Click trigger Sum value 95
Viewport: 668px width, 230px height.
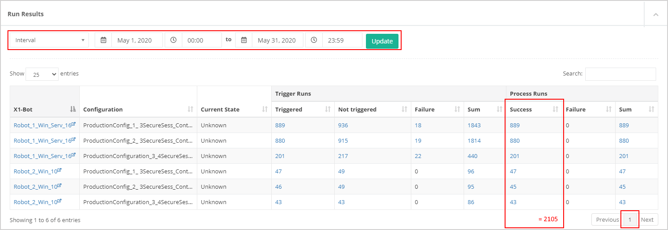(471, 187)
